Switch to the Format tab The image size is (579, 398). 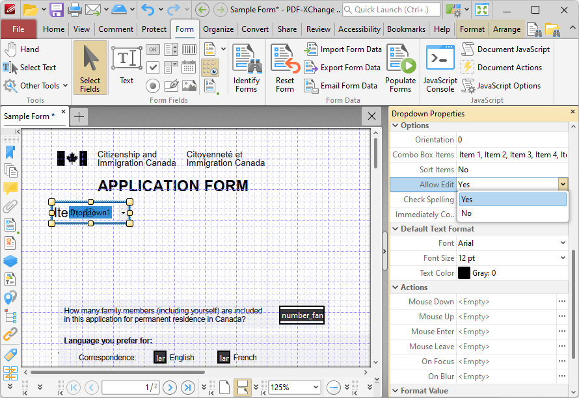coord(472,29)
